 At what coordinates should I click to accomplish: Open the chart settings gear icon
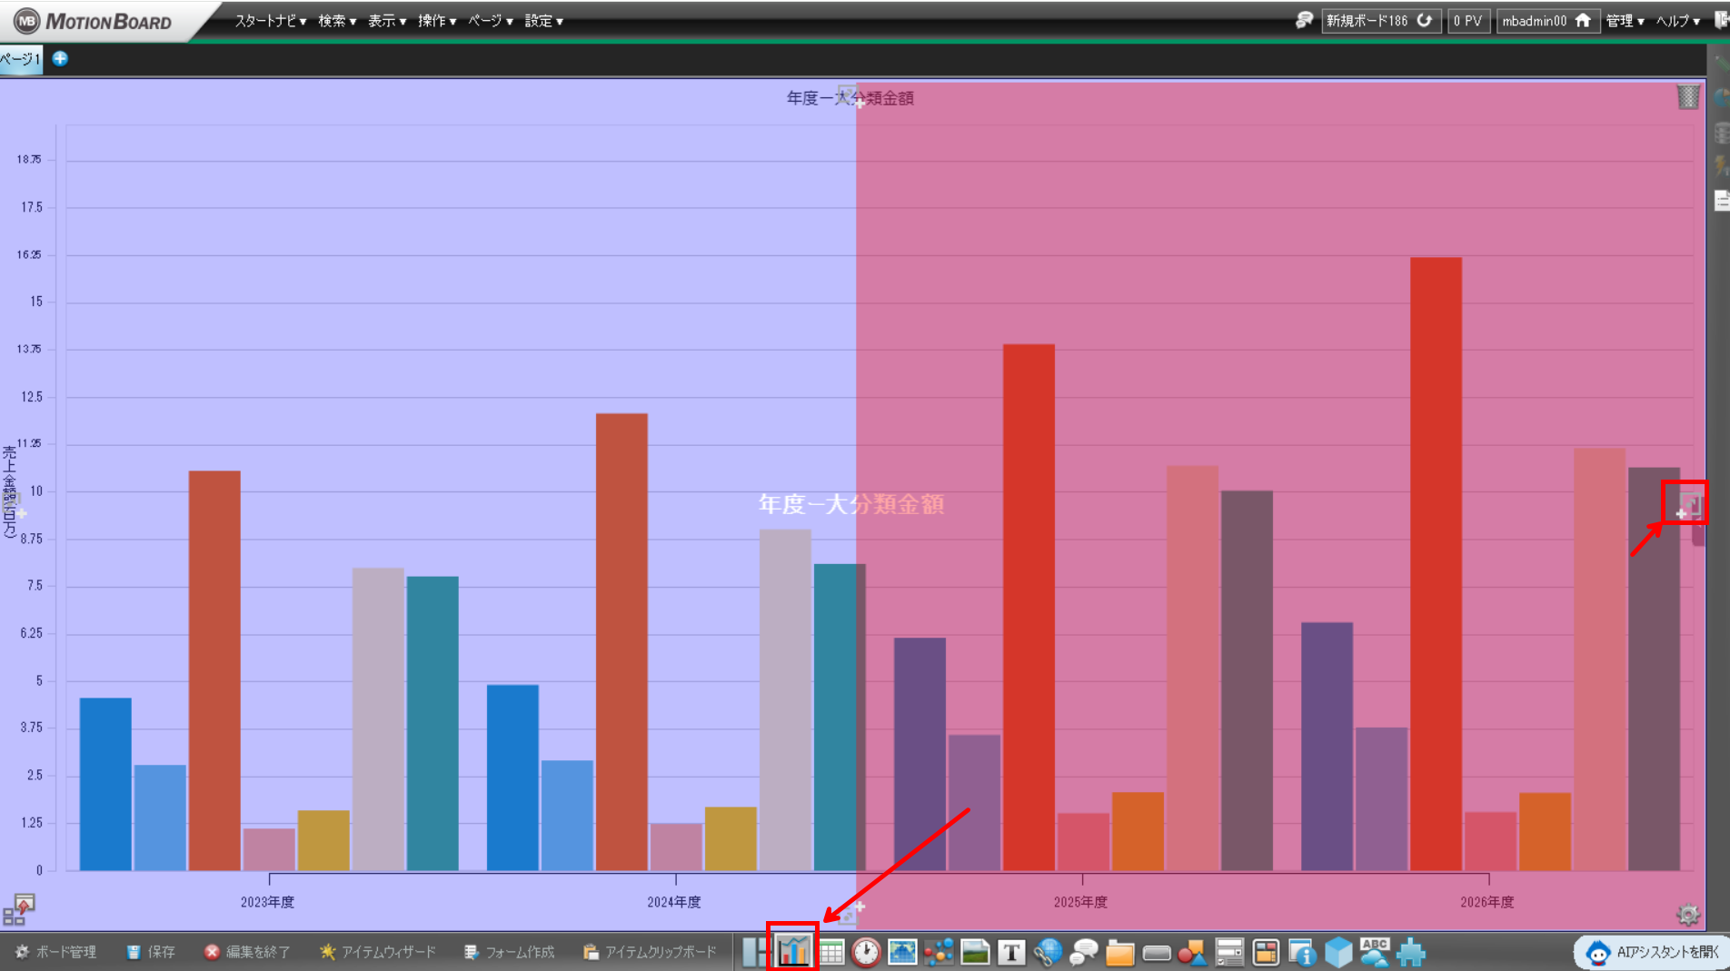pos(1688,915)
